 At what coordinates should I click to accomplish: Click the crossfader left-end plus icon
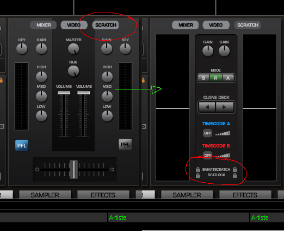pos(37,170)
